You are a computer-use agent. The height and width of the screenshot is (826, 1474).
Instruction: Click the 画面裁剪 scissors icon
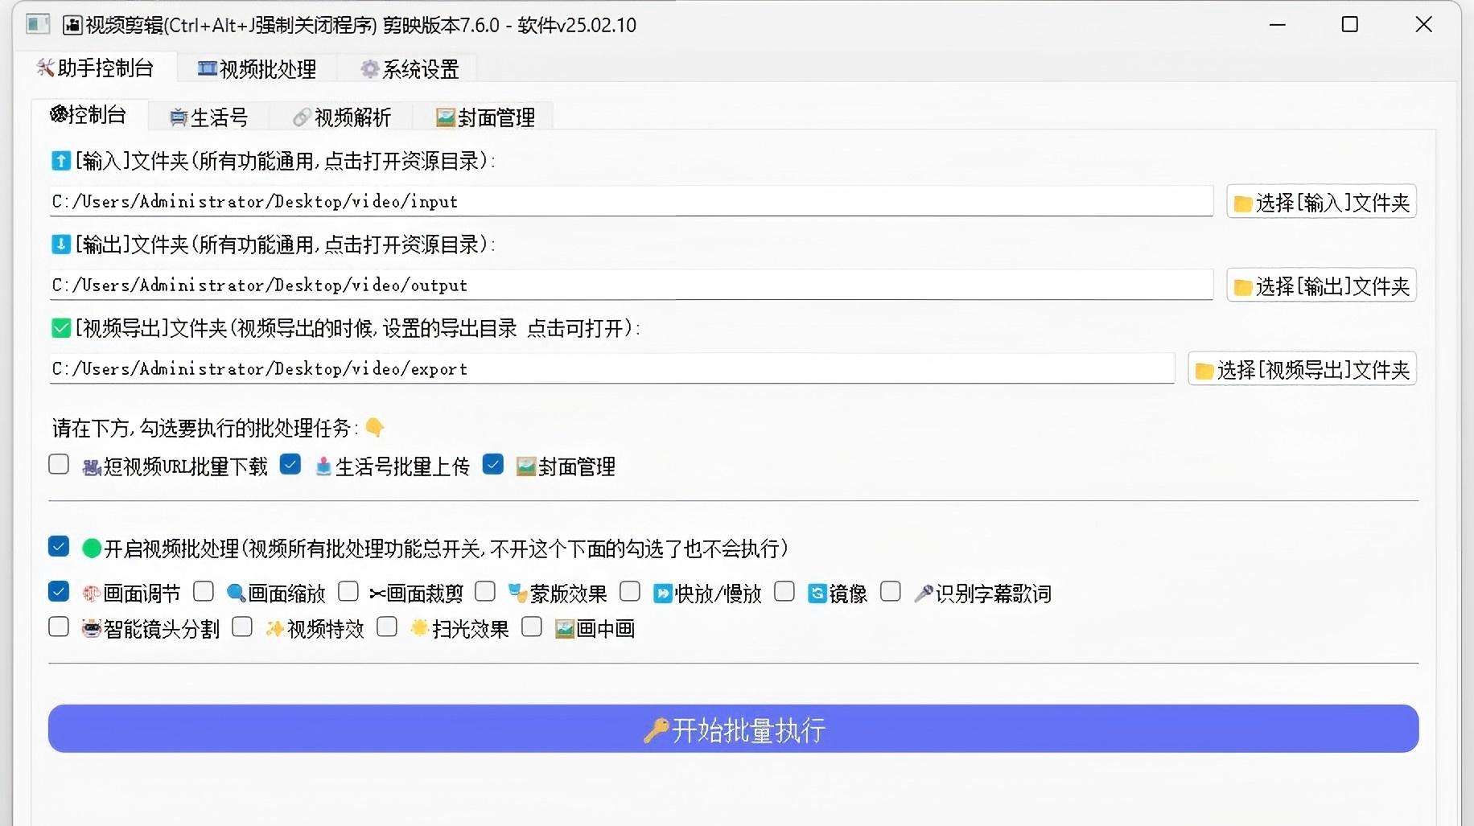377,594
